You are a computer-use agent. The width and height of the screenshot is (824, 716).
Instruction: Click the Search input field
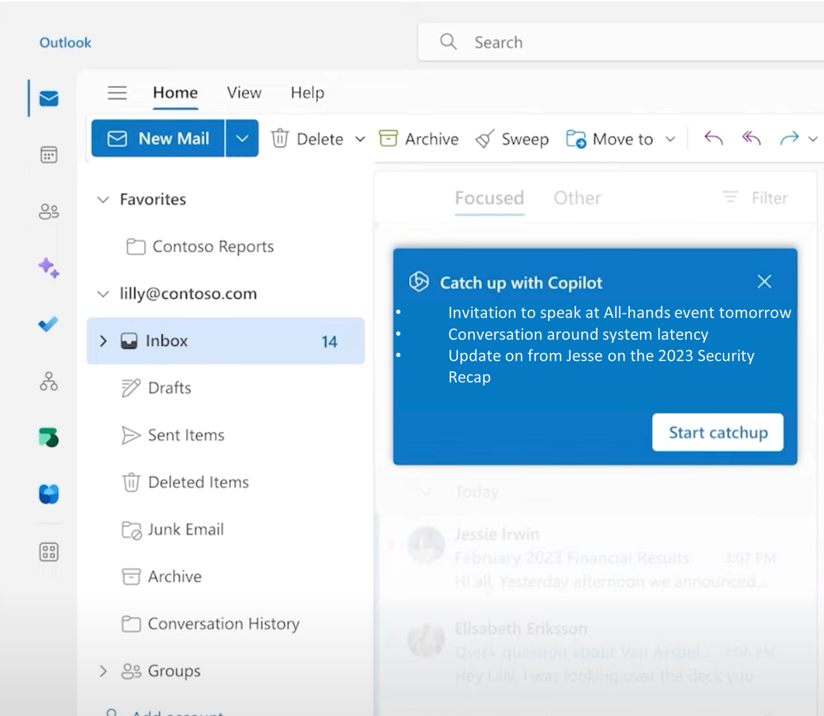point(619,42)
